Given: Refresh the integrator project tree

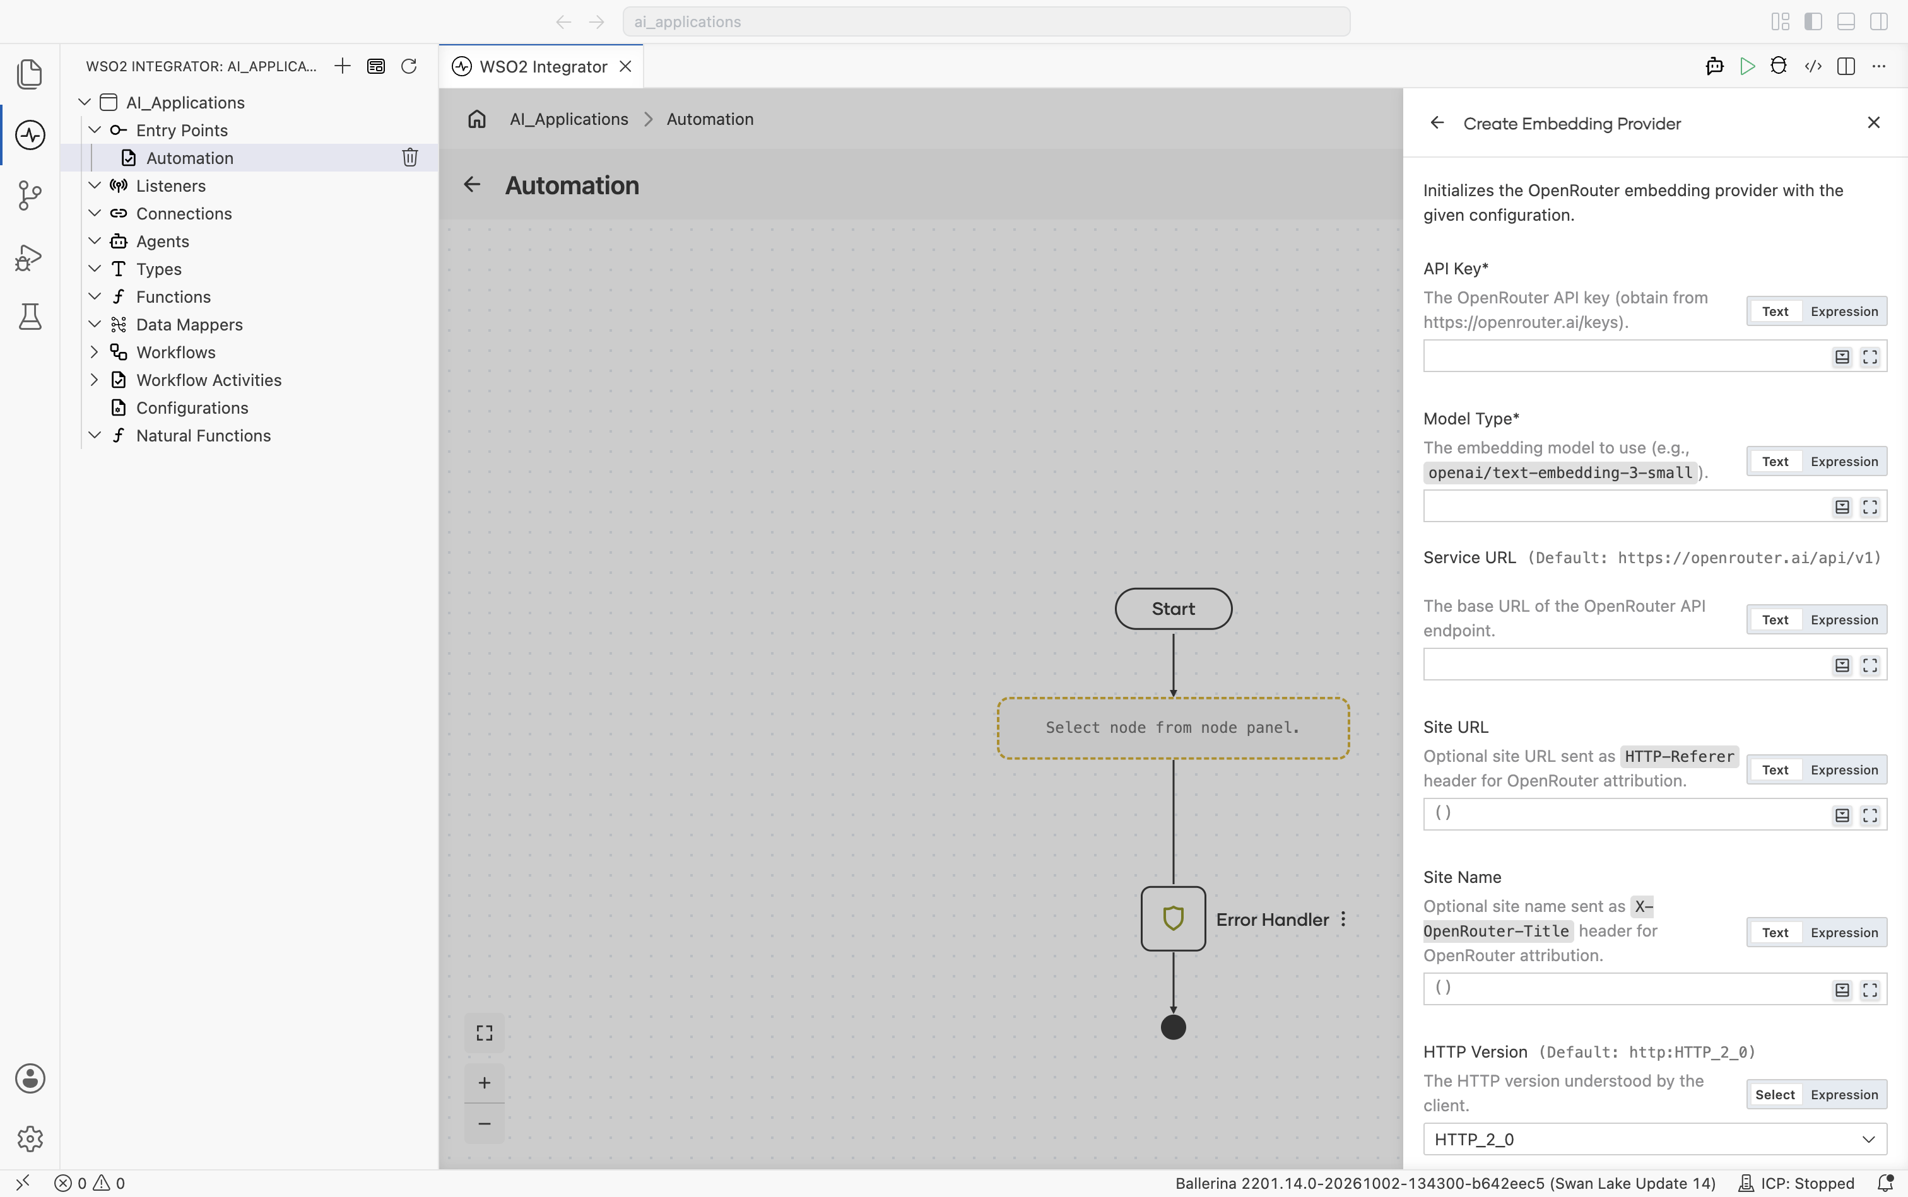Looking at the screenshot, I should pos(409,66).
